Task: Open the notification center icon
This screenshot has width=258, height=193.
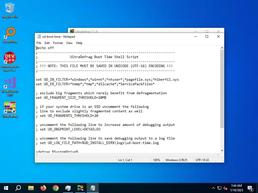Action: (250, 188)
